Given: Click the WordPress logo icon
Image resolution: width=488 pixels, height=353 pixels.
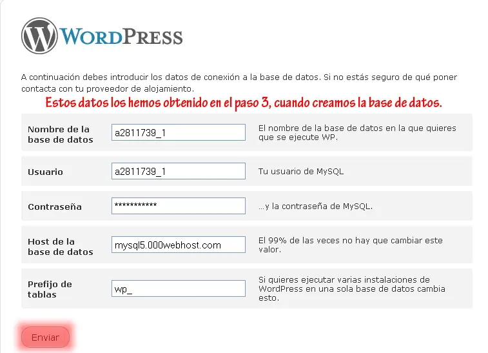Looking at the screenshot, I should point(39,35).
